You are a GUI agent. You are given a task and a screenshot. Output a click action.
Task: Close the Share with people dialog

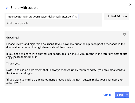(130, 4)
